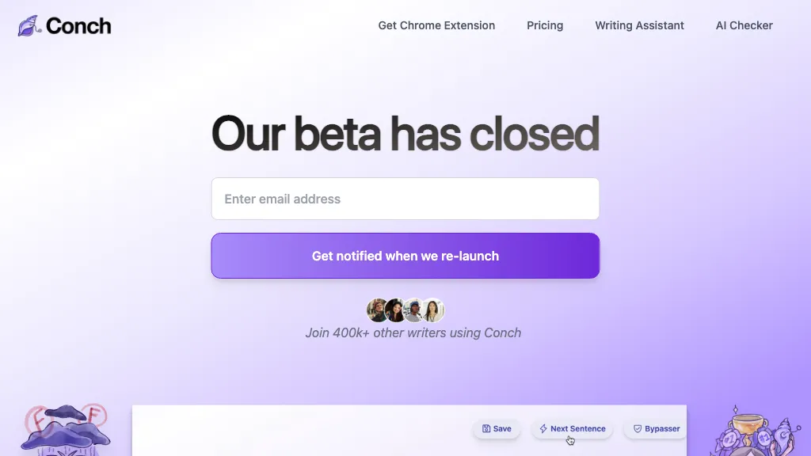
Task: Select the second writer avatar
Action: 395,310
